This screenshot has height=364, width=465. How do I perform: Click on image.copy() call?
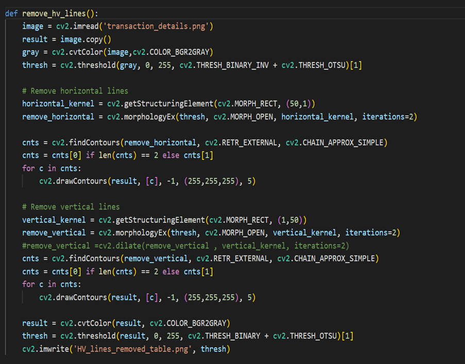[x=85, y=40]
